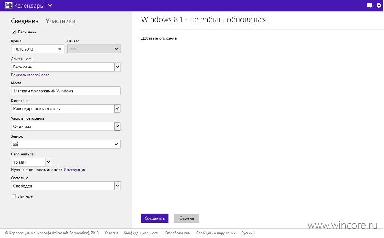Open the Значок icon dropdown

(x=66, y=144)
